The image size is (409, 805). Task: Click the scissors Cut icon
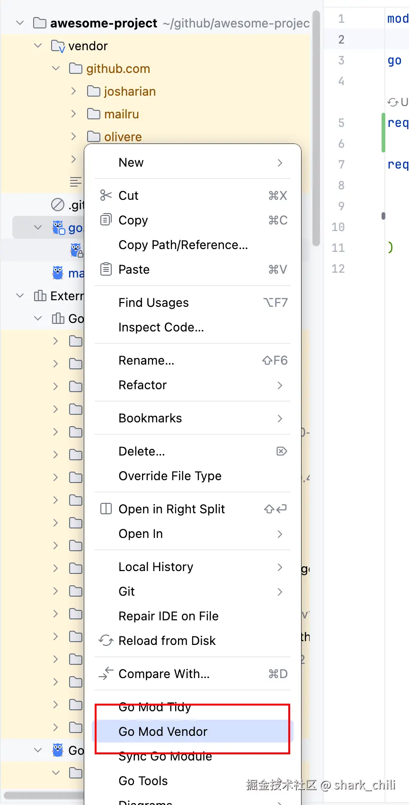pyautogui.click(x=106, y=196)
